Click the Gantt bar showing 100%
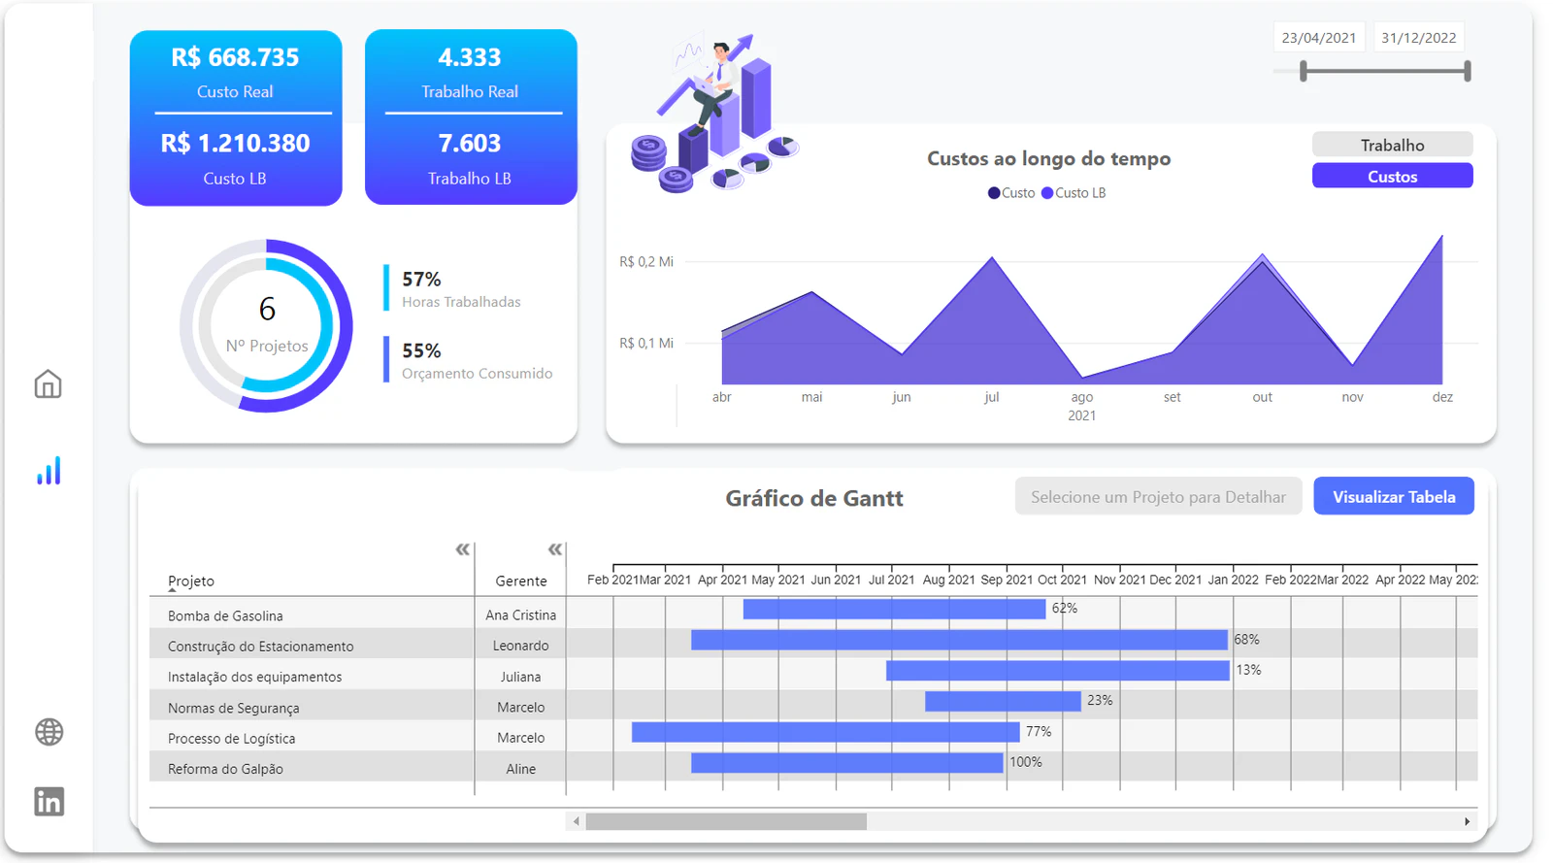 846,763
